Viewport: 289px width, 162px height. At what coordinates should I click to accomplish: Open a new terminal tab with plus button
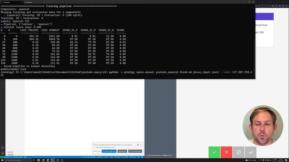coord(48,2)
